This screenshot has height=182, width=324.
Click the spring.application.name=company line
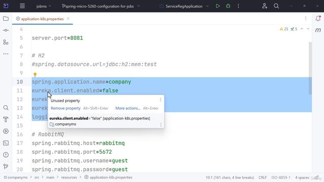pos(82,82)
